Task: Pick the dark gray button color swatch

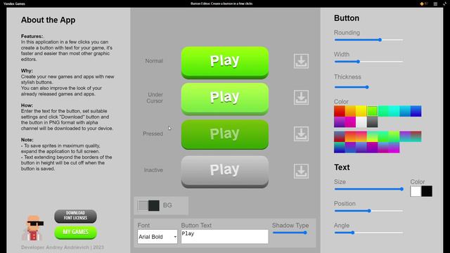Action: coord(372,122)
